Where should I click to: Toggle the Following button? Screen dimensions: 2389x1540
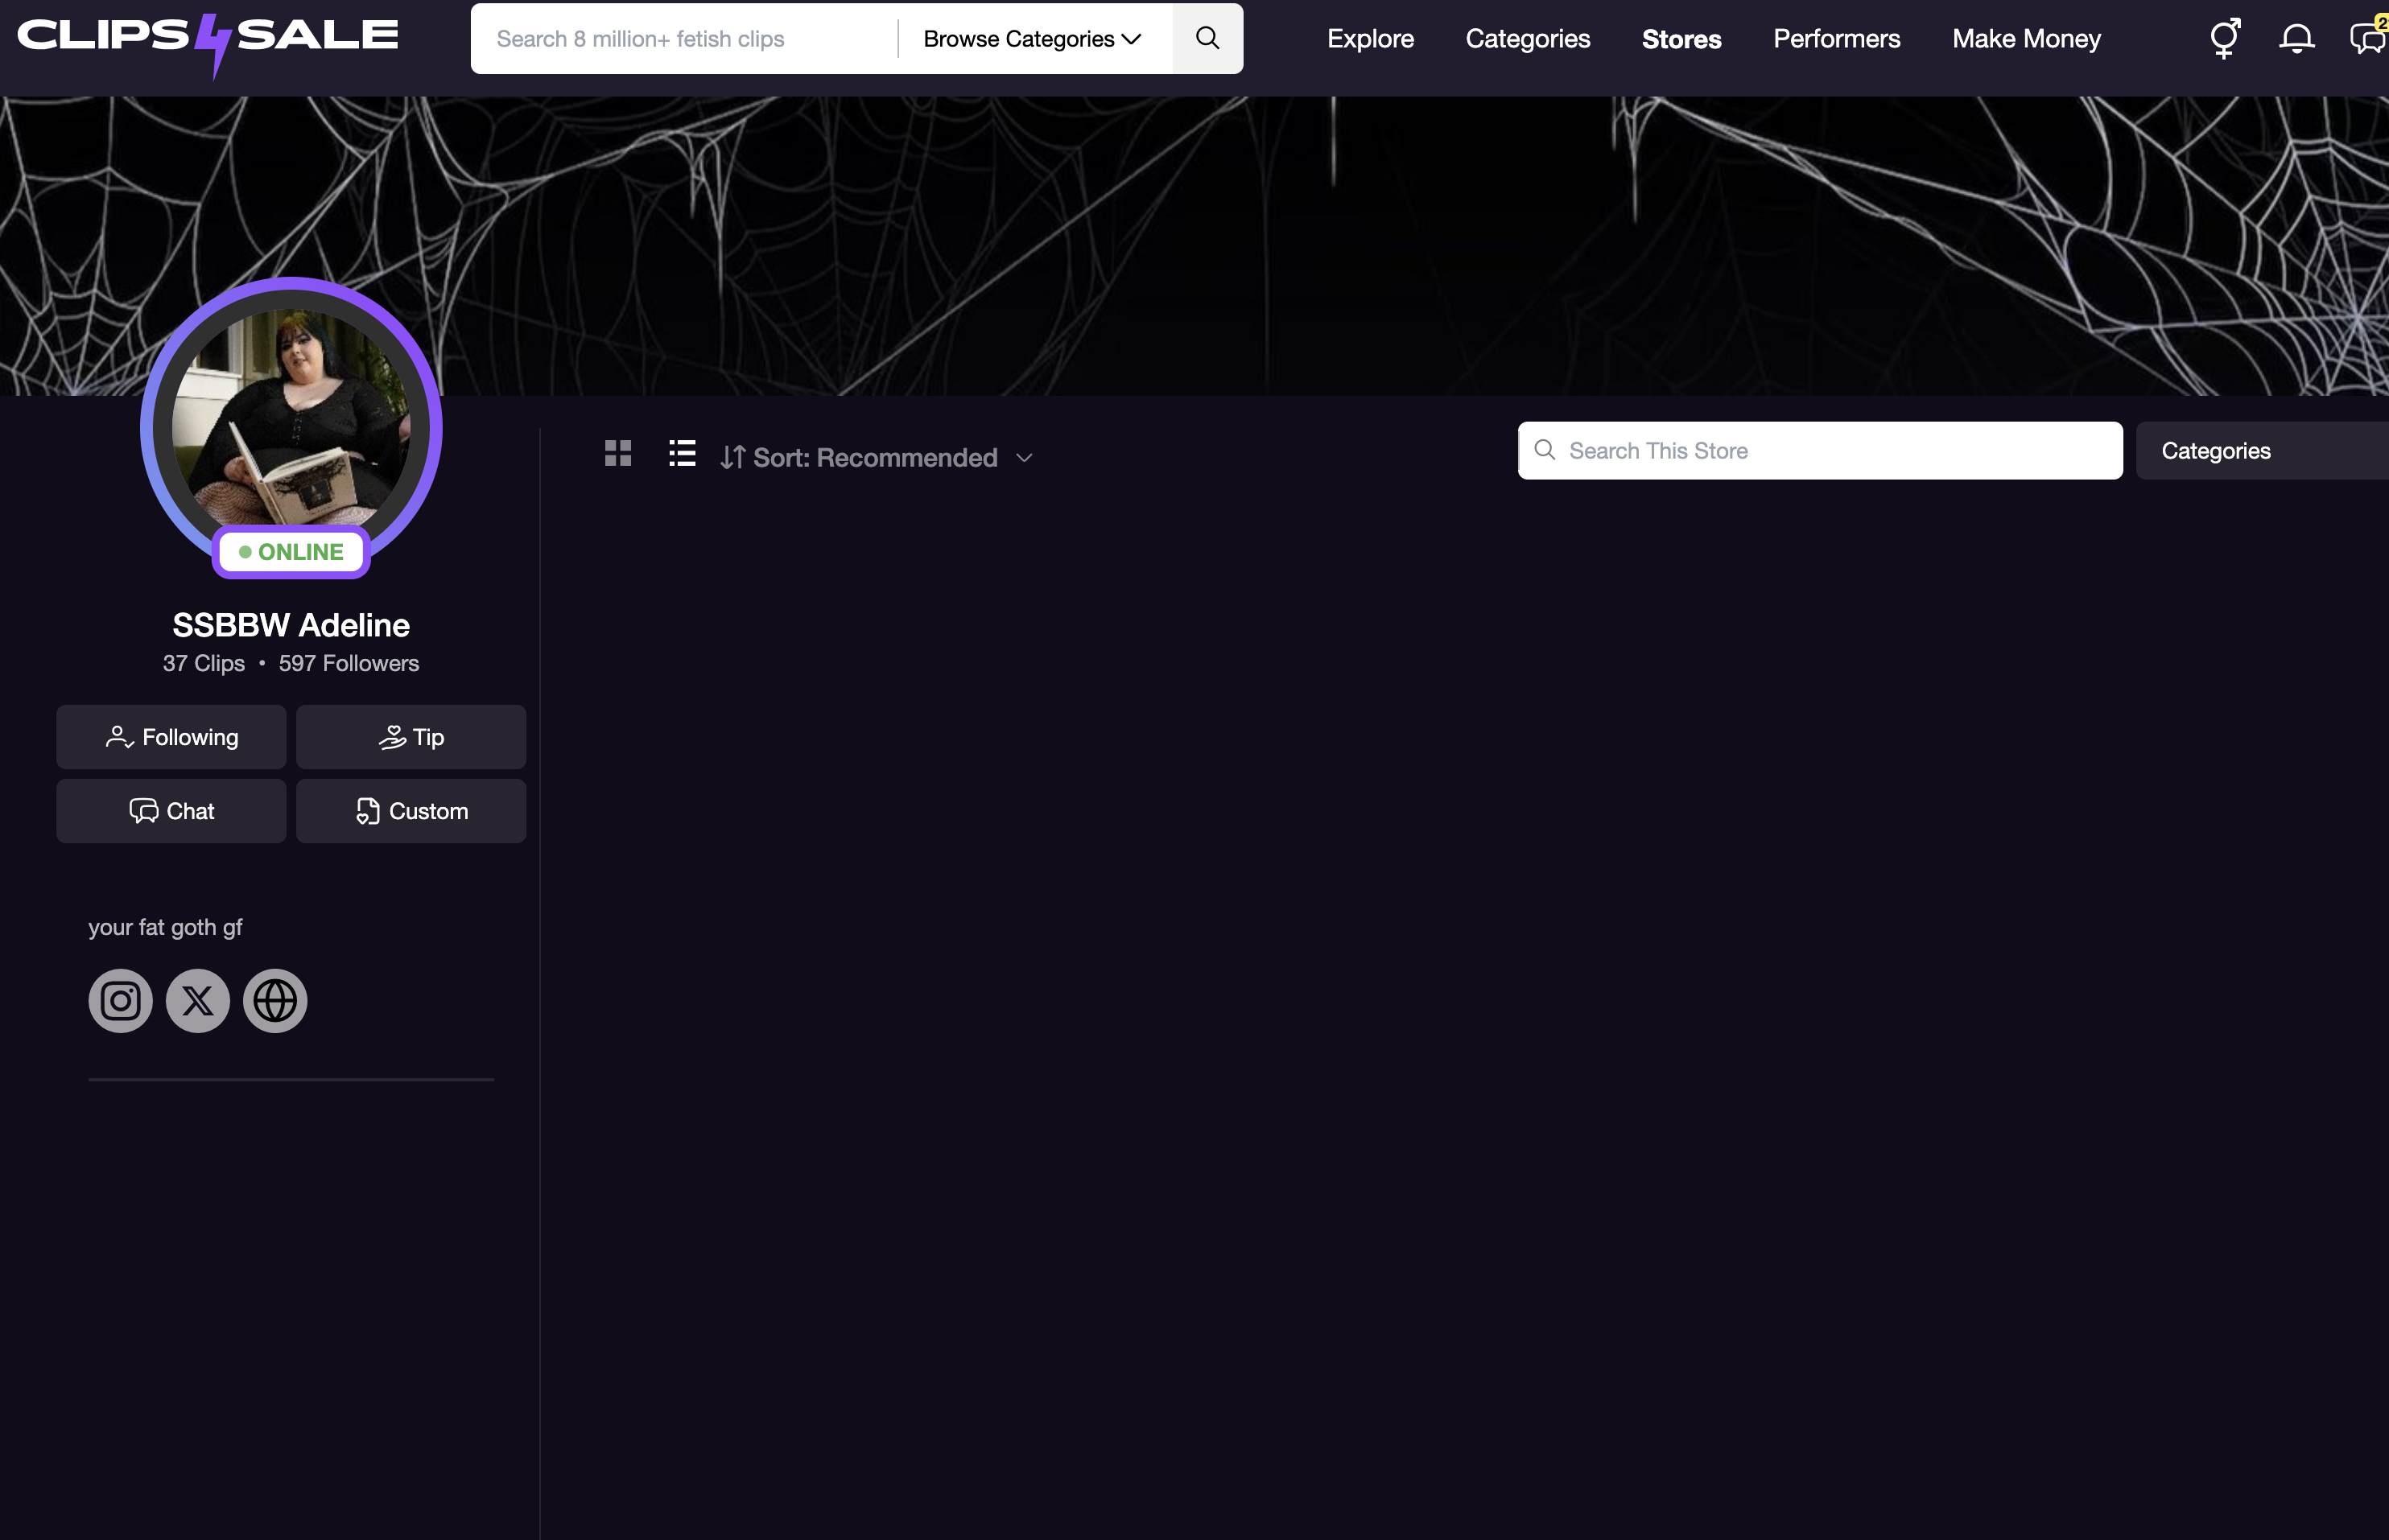click(x=171, y=737)
